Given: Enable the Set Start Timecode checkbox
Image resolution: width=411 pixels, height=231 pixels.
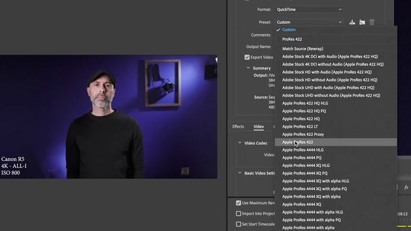Looking at the screenshot, I should pos(238,224).
